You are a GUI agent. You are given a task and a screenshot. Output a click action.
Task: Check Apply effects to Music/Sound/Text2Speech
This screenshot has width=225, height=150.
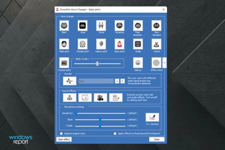pos(115,134)
